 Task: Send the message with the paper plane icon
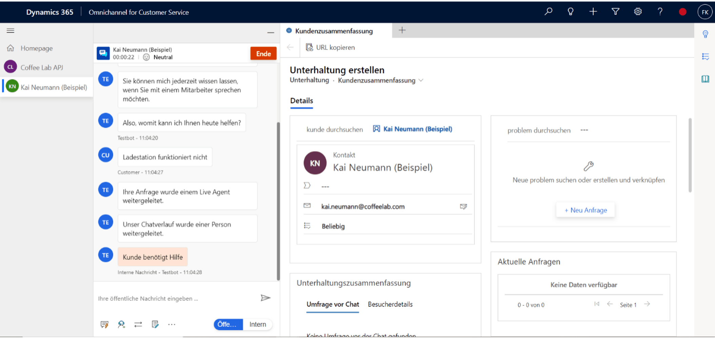tap(265, 298)
